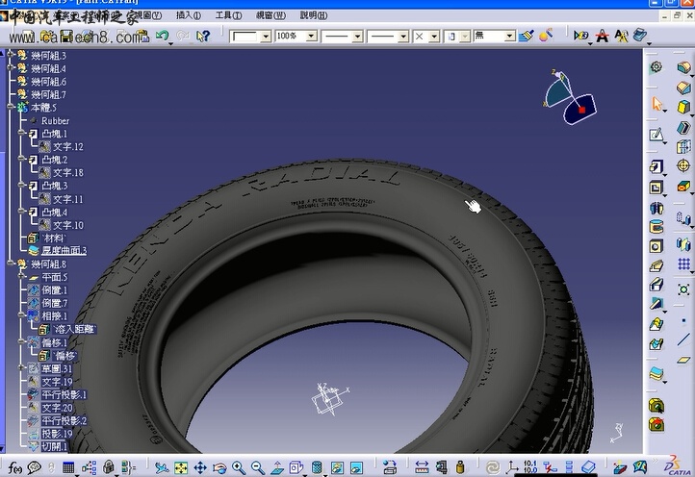695x477 pixels.
Task: Select the Painter brush icon
Action: pyautogui.click(x=527, y=36)
